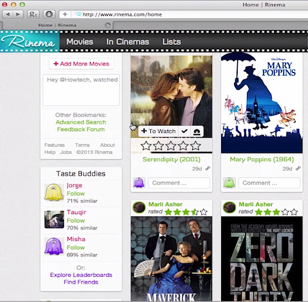
Task: Open the Maverick movie poster
Action: [171, 259]
